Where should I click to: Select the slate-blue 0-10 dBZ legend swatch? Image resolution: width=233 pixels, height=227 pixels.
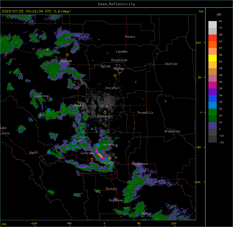[x=212, y=126]
